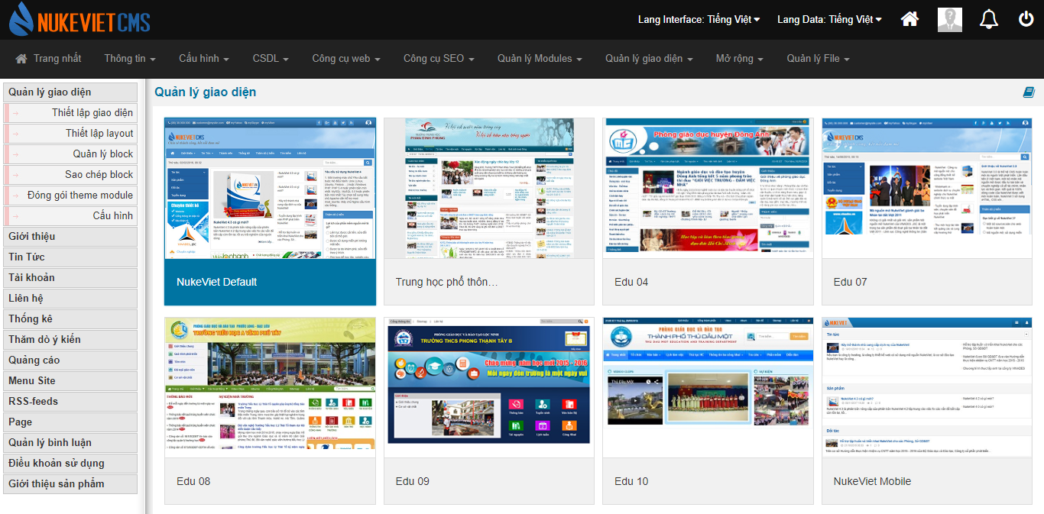
Task: Click the power logout icon
Action: coord(1026,19)
